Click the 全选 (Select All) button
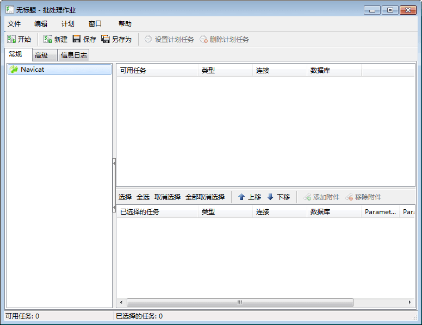This screenshot has width=422, height=325. [x=143, y=197]
